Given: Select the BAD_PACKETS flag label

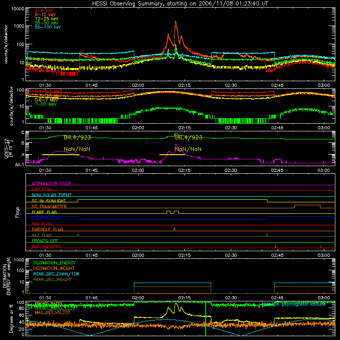Looking at the screenshot, I should tap(46, 246).
